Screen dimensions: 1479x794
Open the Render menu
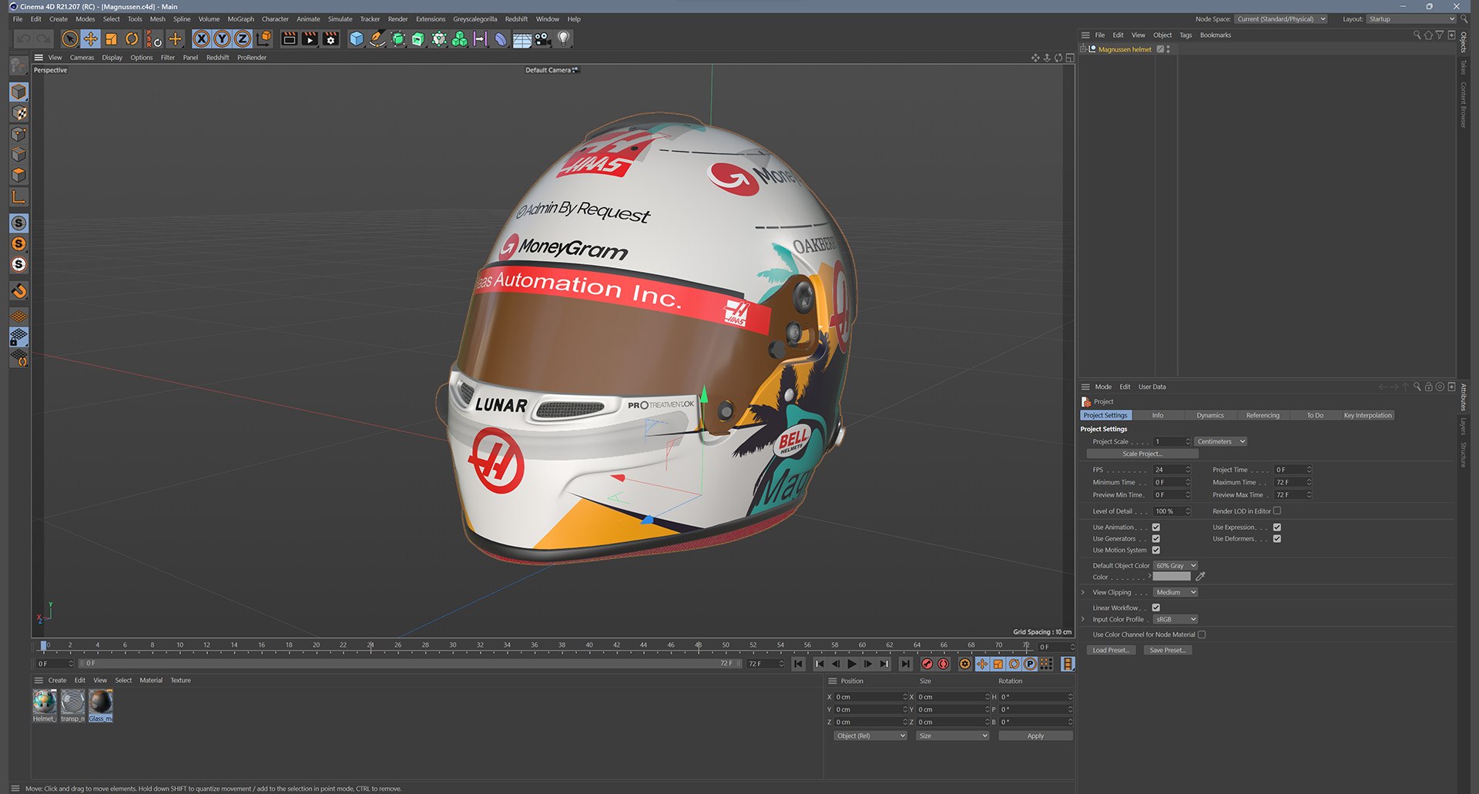point(397,19)
